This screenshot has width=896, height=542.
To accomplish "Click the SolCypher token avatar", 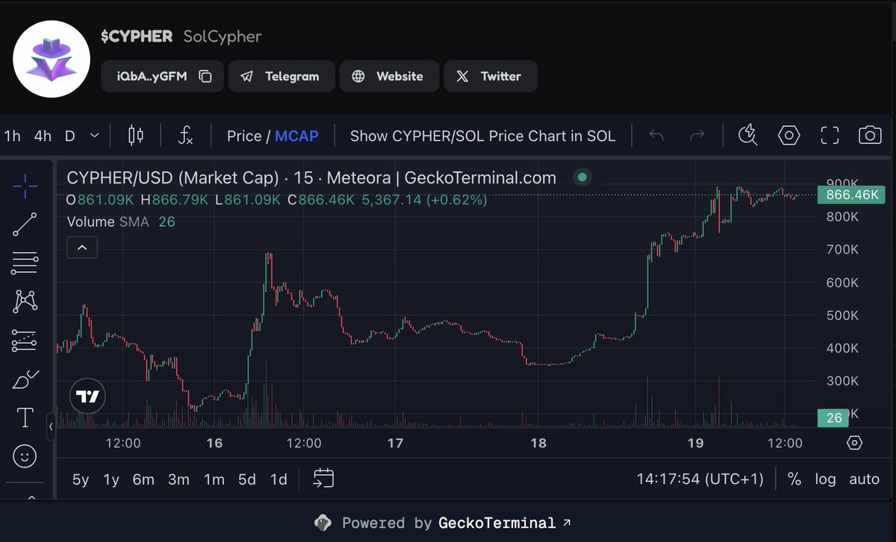I will pos(52,59).
